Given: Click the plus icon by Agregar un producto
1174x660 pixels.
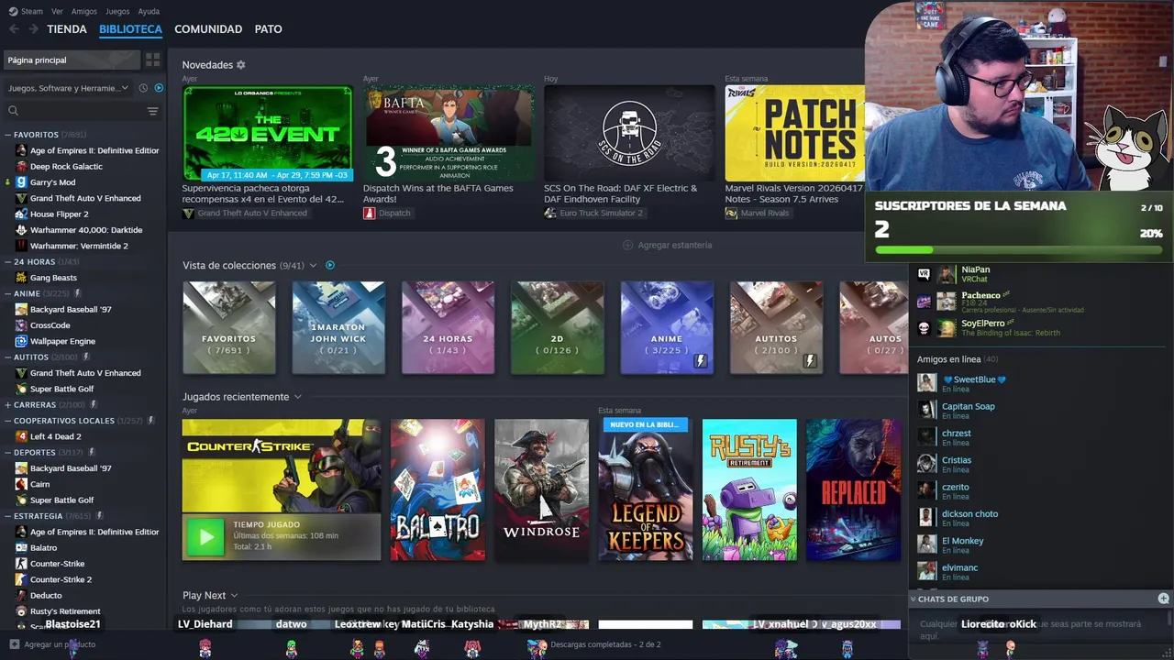Looking at the screenshot, I should tap(14, 644).
